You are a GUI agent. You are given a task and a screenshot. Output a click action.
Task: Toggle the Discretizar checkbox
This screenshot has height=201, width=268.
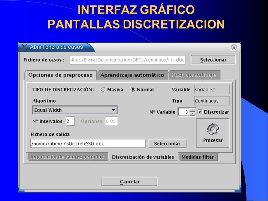coord(200,112)
